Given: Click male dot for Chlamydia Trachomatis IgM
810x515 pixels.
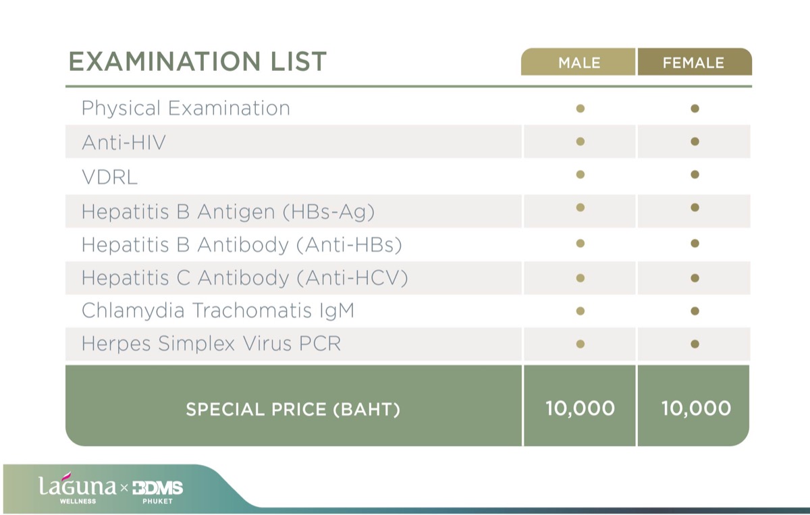Looking at the screenshot, I should [580, 311].
